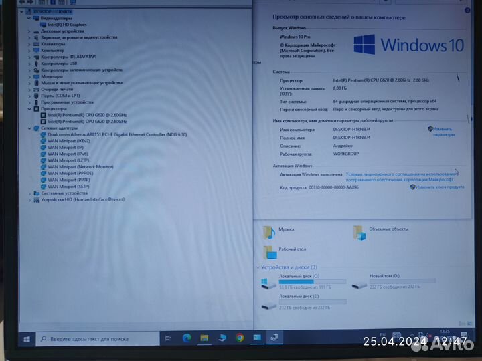482x361 pixels.
Task: Expand the Дисковые устройства node
Action: 29,31
